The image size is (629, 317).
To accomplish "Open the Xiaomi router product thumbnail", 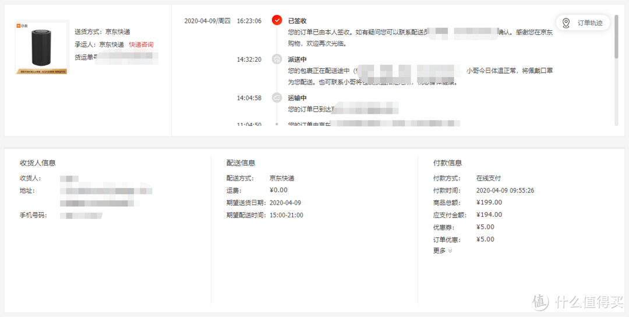I will [42, 47].
